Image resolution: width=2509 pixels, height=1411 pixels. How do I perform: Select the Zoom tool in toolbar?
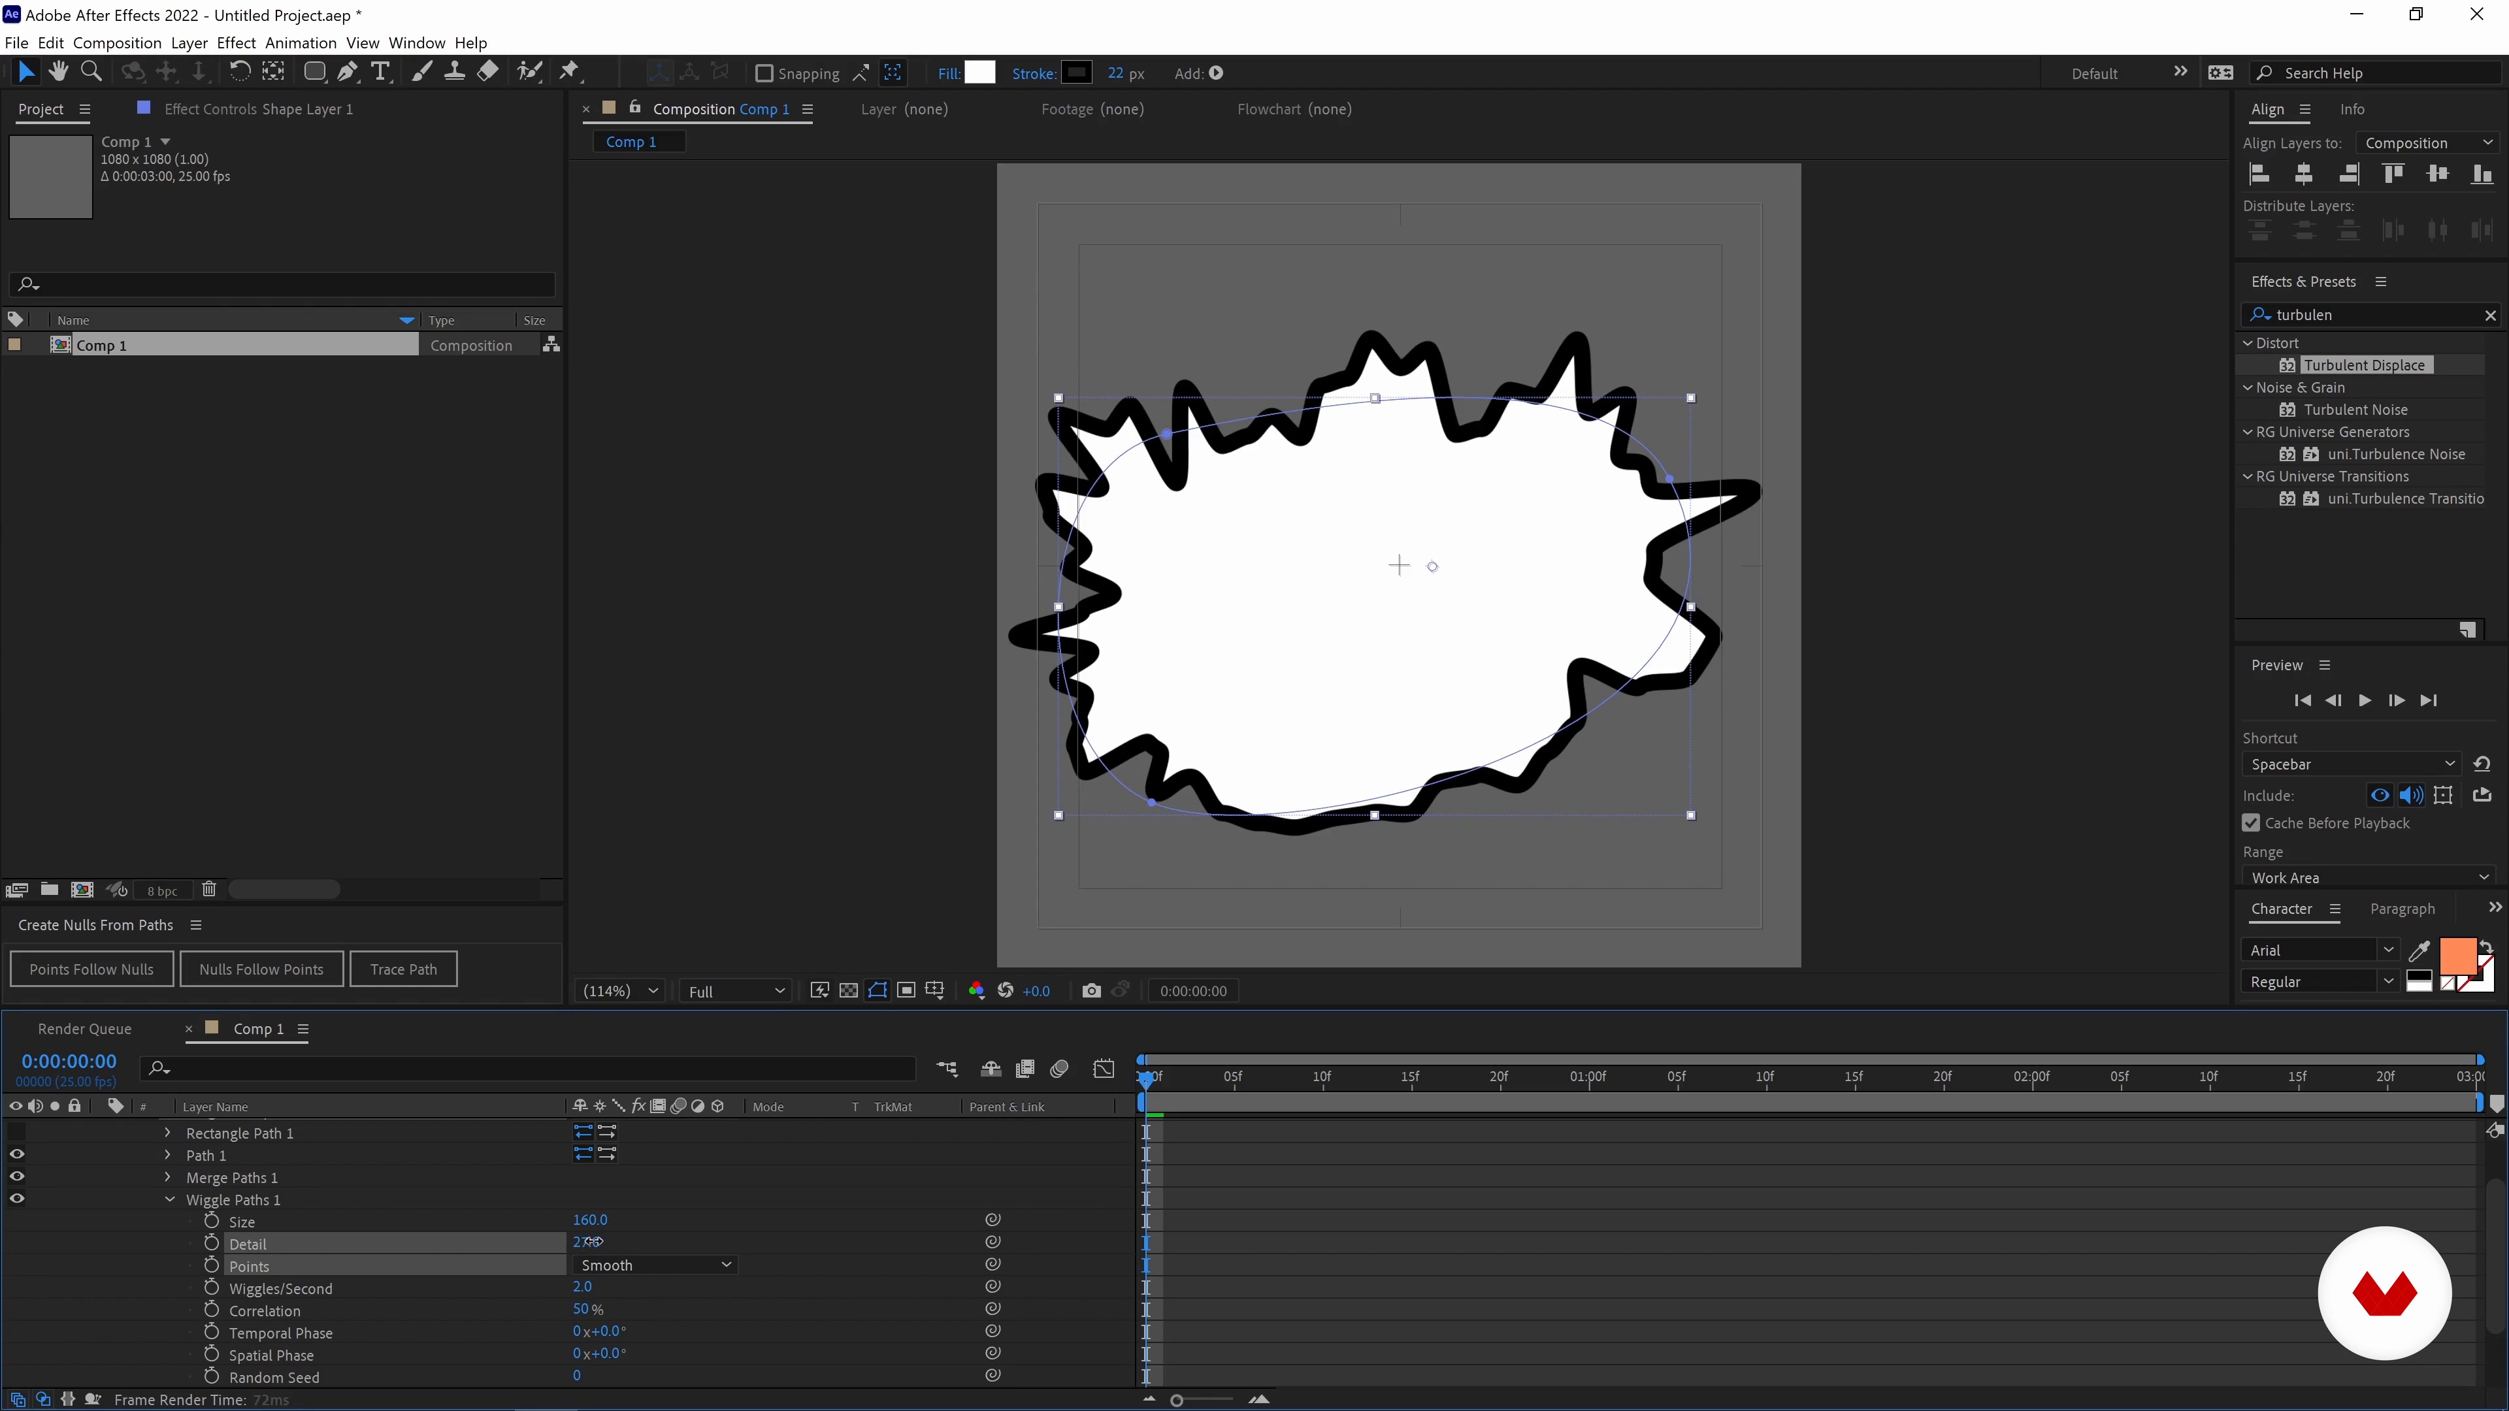pyautogui.click(x=91, y=71)
